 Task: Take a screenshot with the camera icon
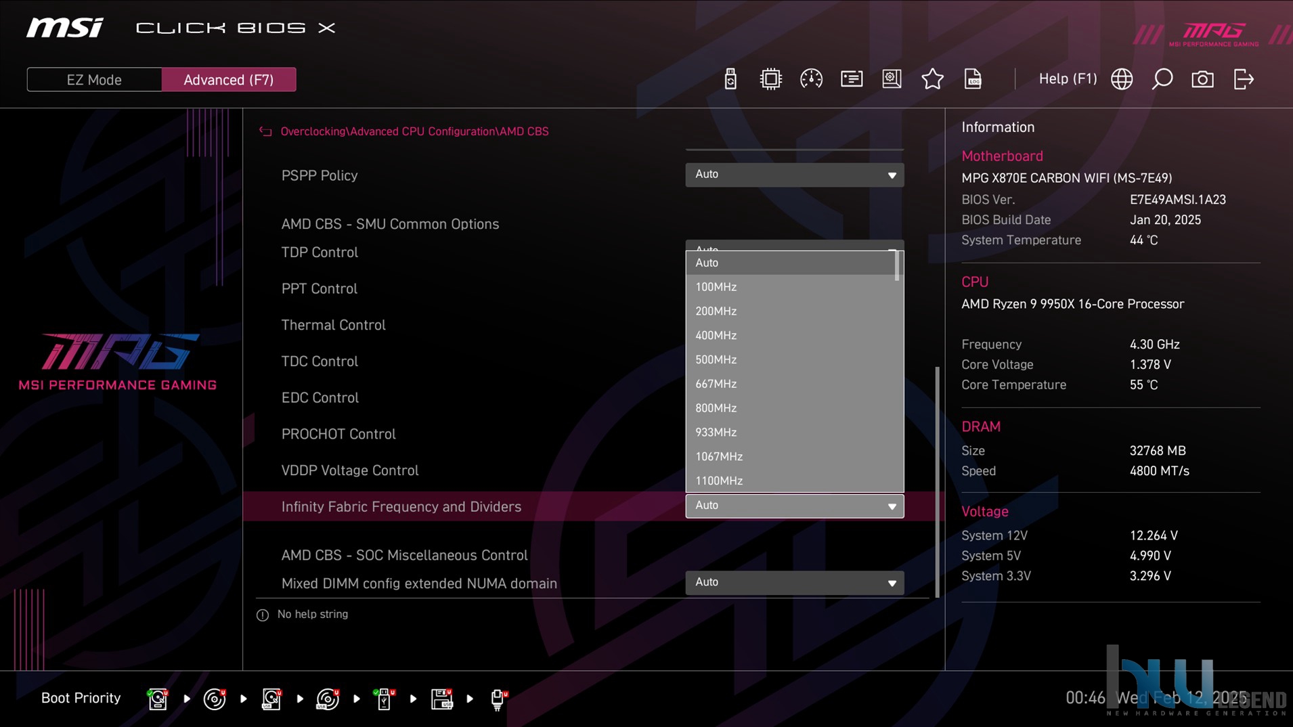click(1203, 79)
